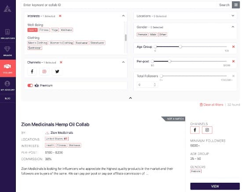
Task: Focus the keyword or collab ID search field
Action: click(119, 5)
